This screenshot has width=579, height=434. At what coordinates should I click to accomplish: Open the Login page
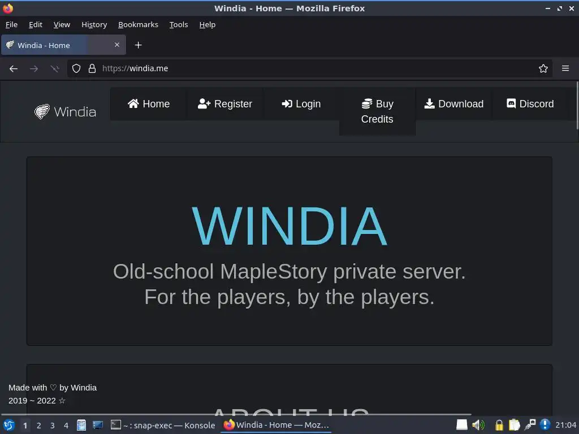[x=301, y=104]
